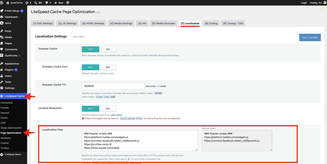327x164 pixels.
Task: Open the CDN submenu item
Action: coord(3,123)
